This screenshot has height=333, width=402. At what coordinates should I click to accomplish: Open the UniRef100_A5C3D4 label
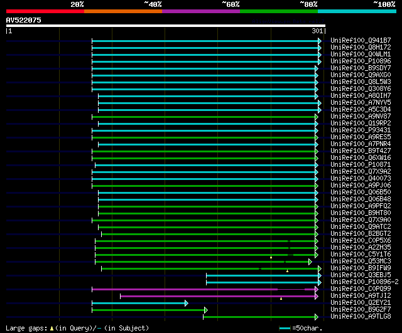click(x=361, y=110)
